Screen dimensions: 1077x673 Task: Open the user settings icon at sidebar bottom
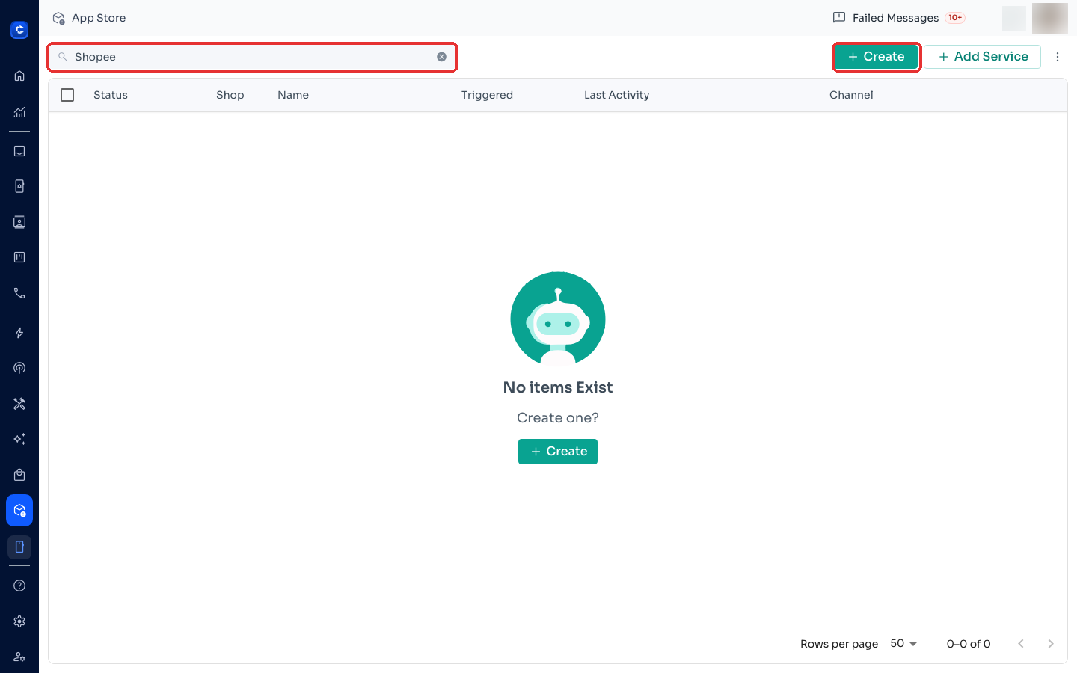(19, 657)
